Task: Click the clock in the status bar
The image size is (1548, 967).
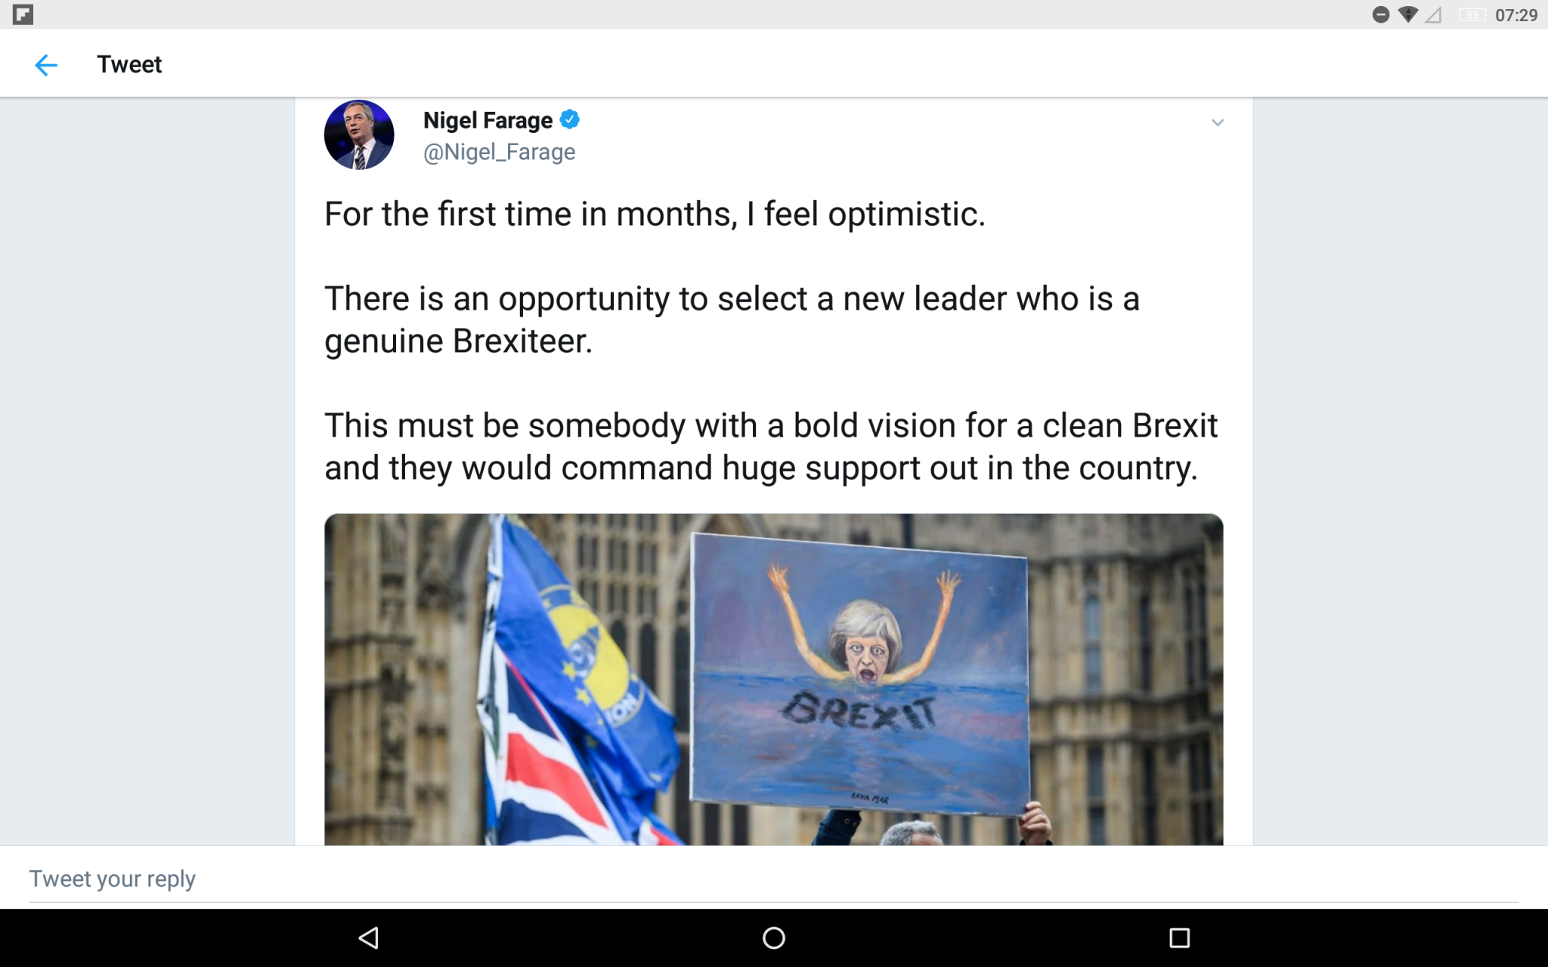Action: pos(1516,14)
